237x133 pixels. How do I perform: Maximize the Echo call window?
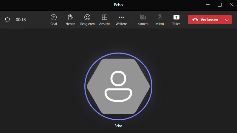[220, 5]
